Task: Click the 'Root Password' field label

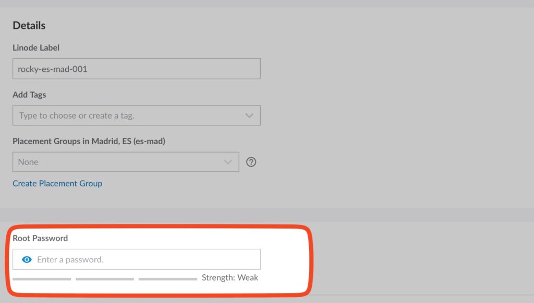Action: (x=40, y=238)
